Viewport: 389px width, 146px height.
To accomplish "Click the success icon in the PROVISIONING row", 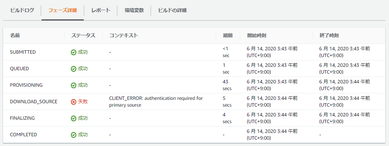I will point(74,85).
